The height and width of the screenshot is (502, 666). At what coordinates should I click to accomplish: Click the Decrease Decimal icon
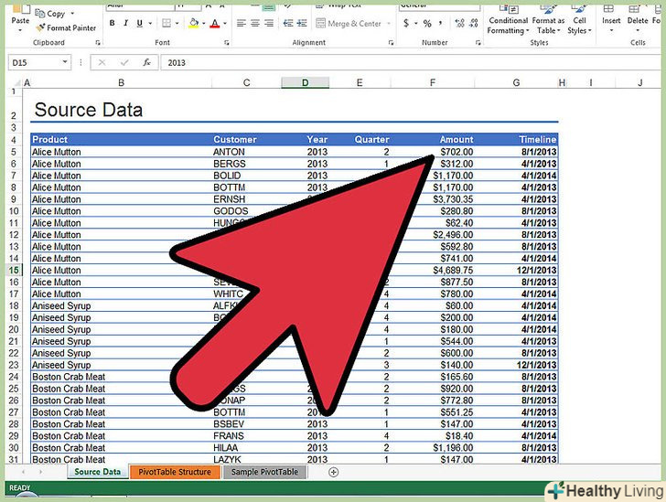pyautogui.click(x=474, y=24)
